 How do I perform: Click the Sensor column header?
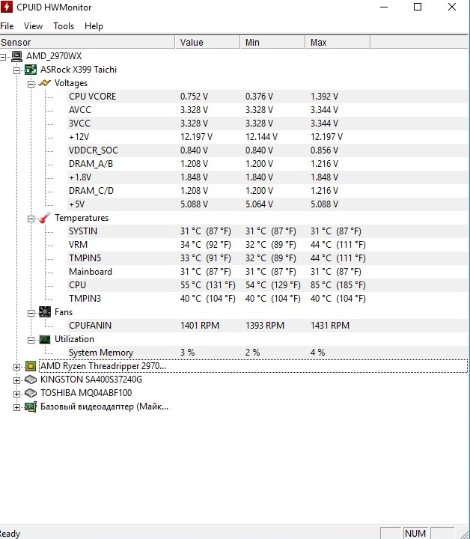[x=88, y=42]
